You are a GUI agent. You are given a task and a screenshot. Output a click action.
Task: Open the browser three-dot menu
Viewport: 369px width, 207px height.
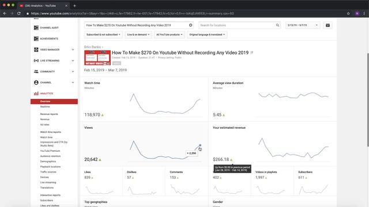click(364, 13)
